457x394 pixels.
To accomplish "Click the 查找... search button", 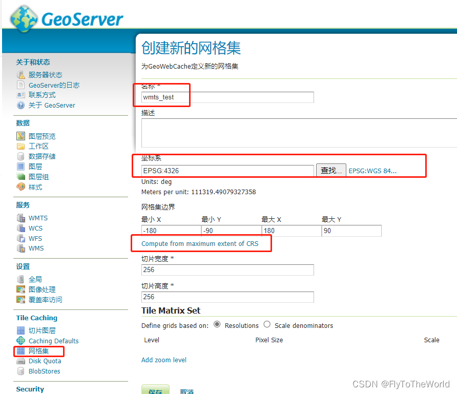I will 330,170.
